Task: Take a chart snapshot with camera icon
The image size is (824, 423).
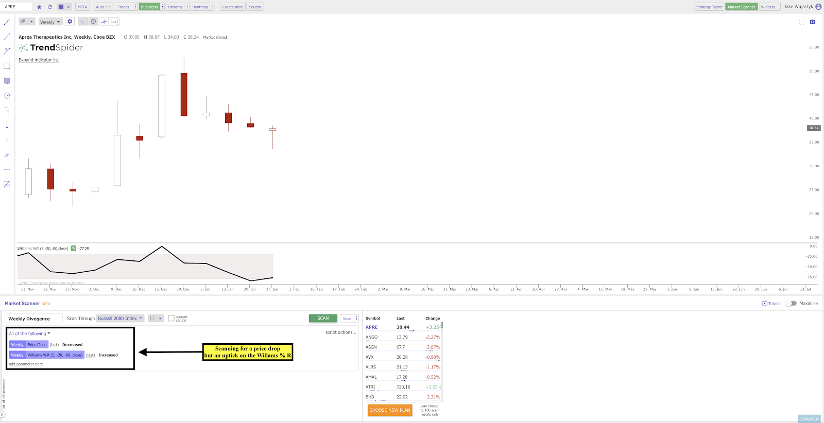Action: point(812,22)
